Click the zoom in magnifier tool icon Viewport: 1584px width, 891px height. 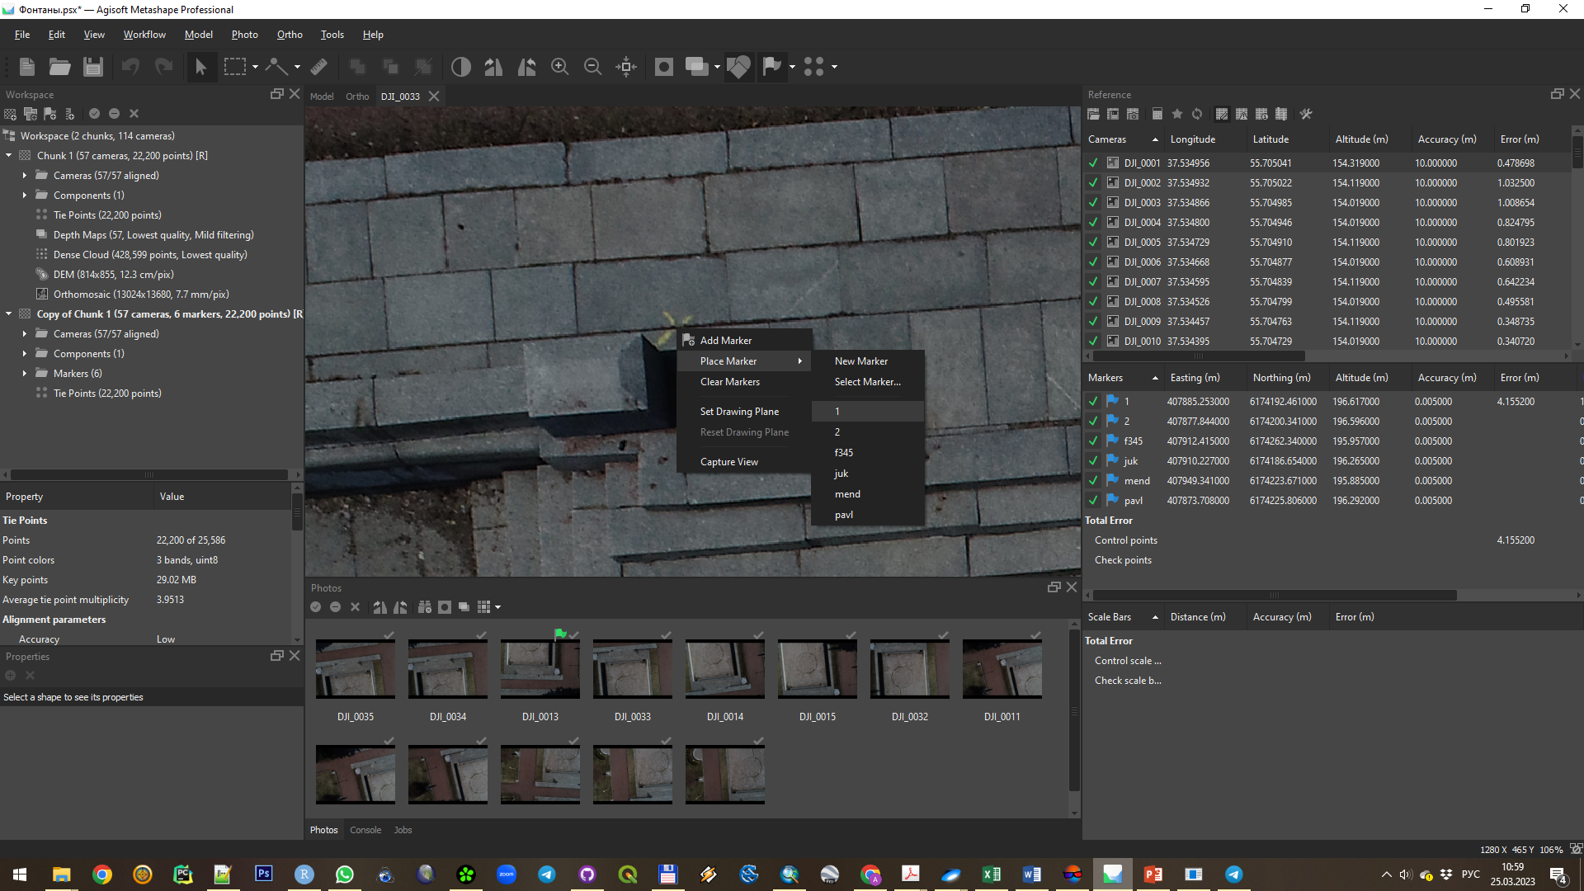coord(560,66)
